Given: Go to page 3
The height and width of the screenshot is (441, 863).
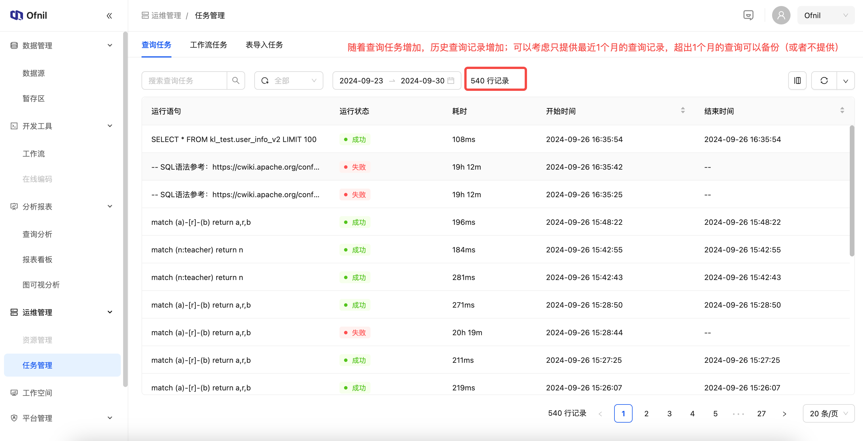Looking at the screenshot, I should [x=669, y=414].
